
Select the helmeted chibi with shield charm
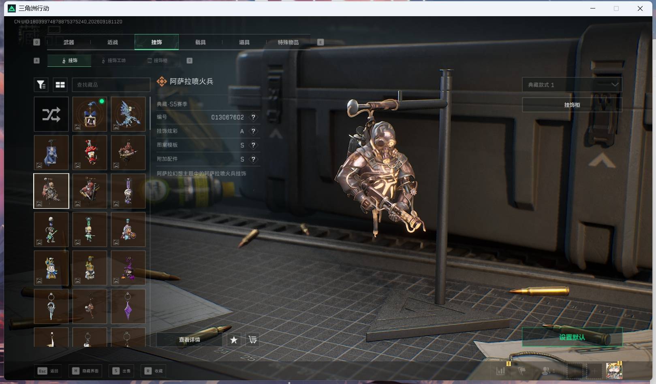click(x=128, y=229)
